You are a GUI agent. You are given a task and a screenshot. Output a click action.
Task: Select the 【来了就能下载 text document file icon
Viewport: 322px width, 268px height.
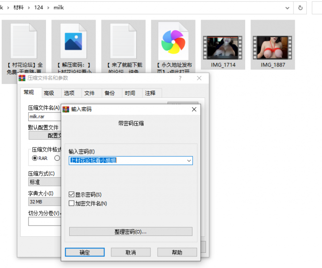[x=123, y=41]
